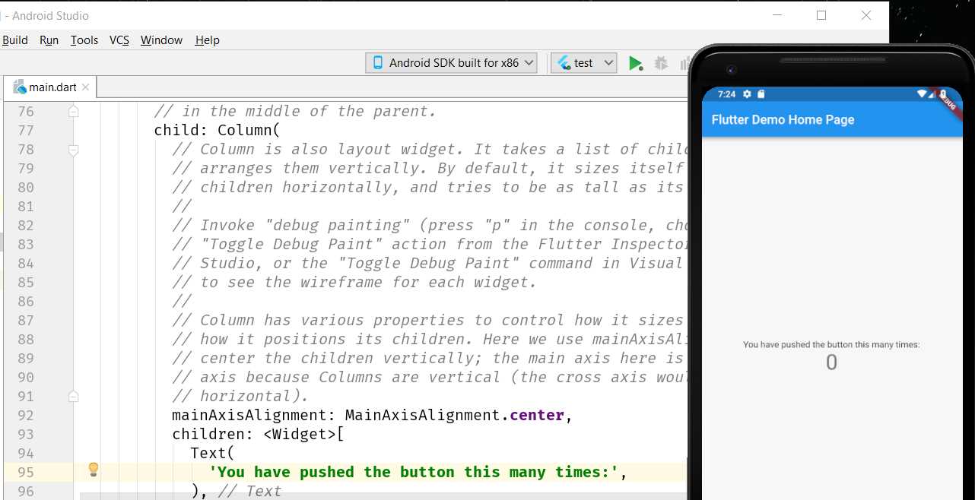Screen dimensions: 975x500
Task: Click line number 83 in the gutter
Action: pos(25,244)
